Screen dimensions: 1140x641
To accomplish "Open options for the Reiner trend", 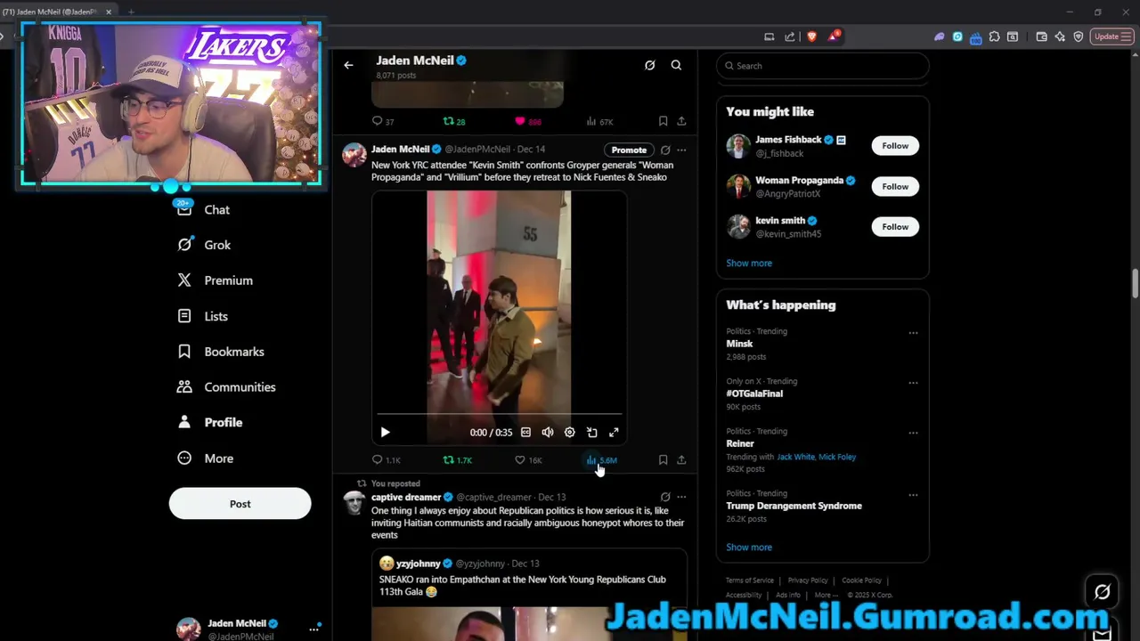I will click(x=913, y=433).
